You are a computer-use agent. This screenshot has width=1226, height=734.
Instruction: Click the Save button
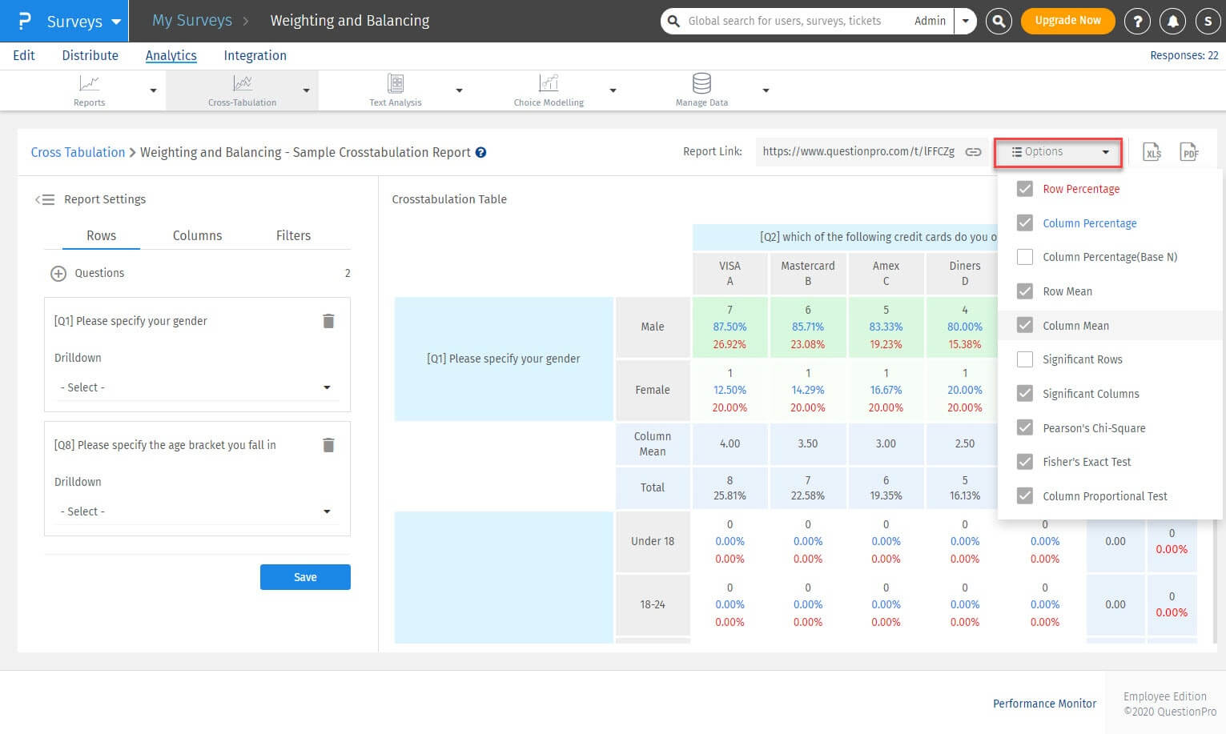pyautogui.click(x=305, y=577)
